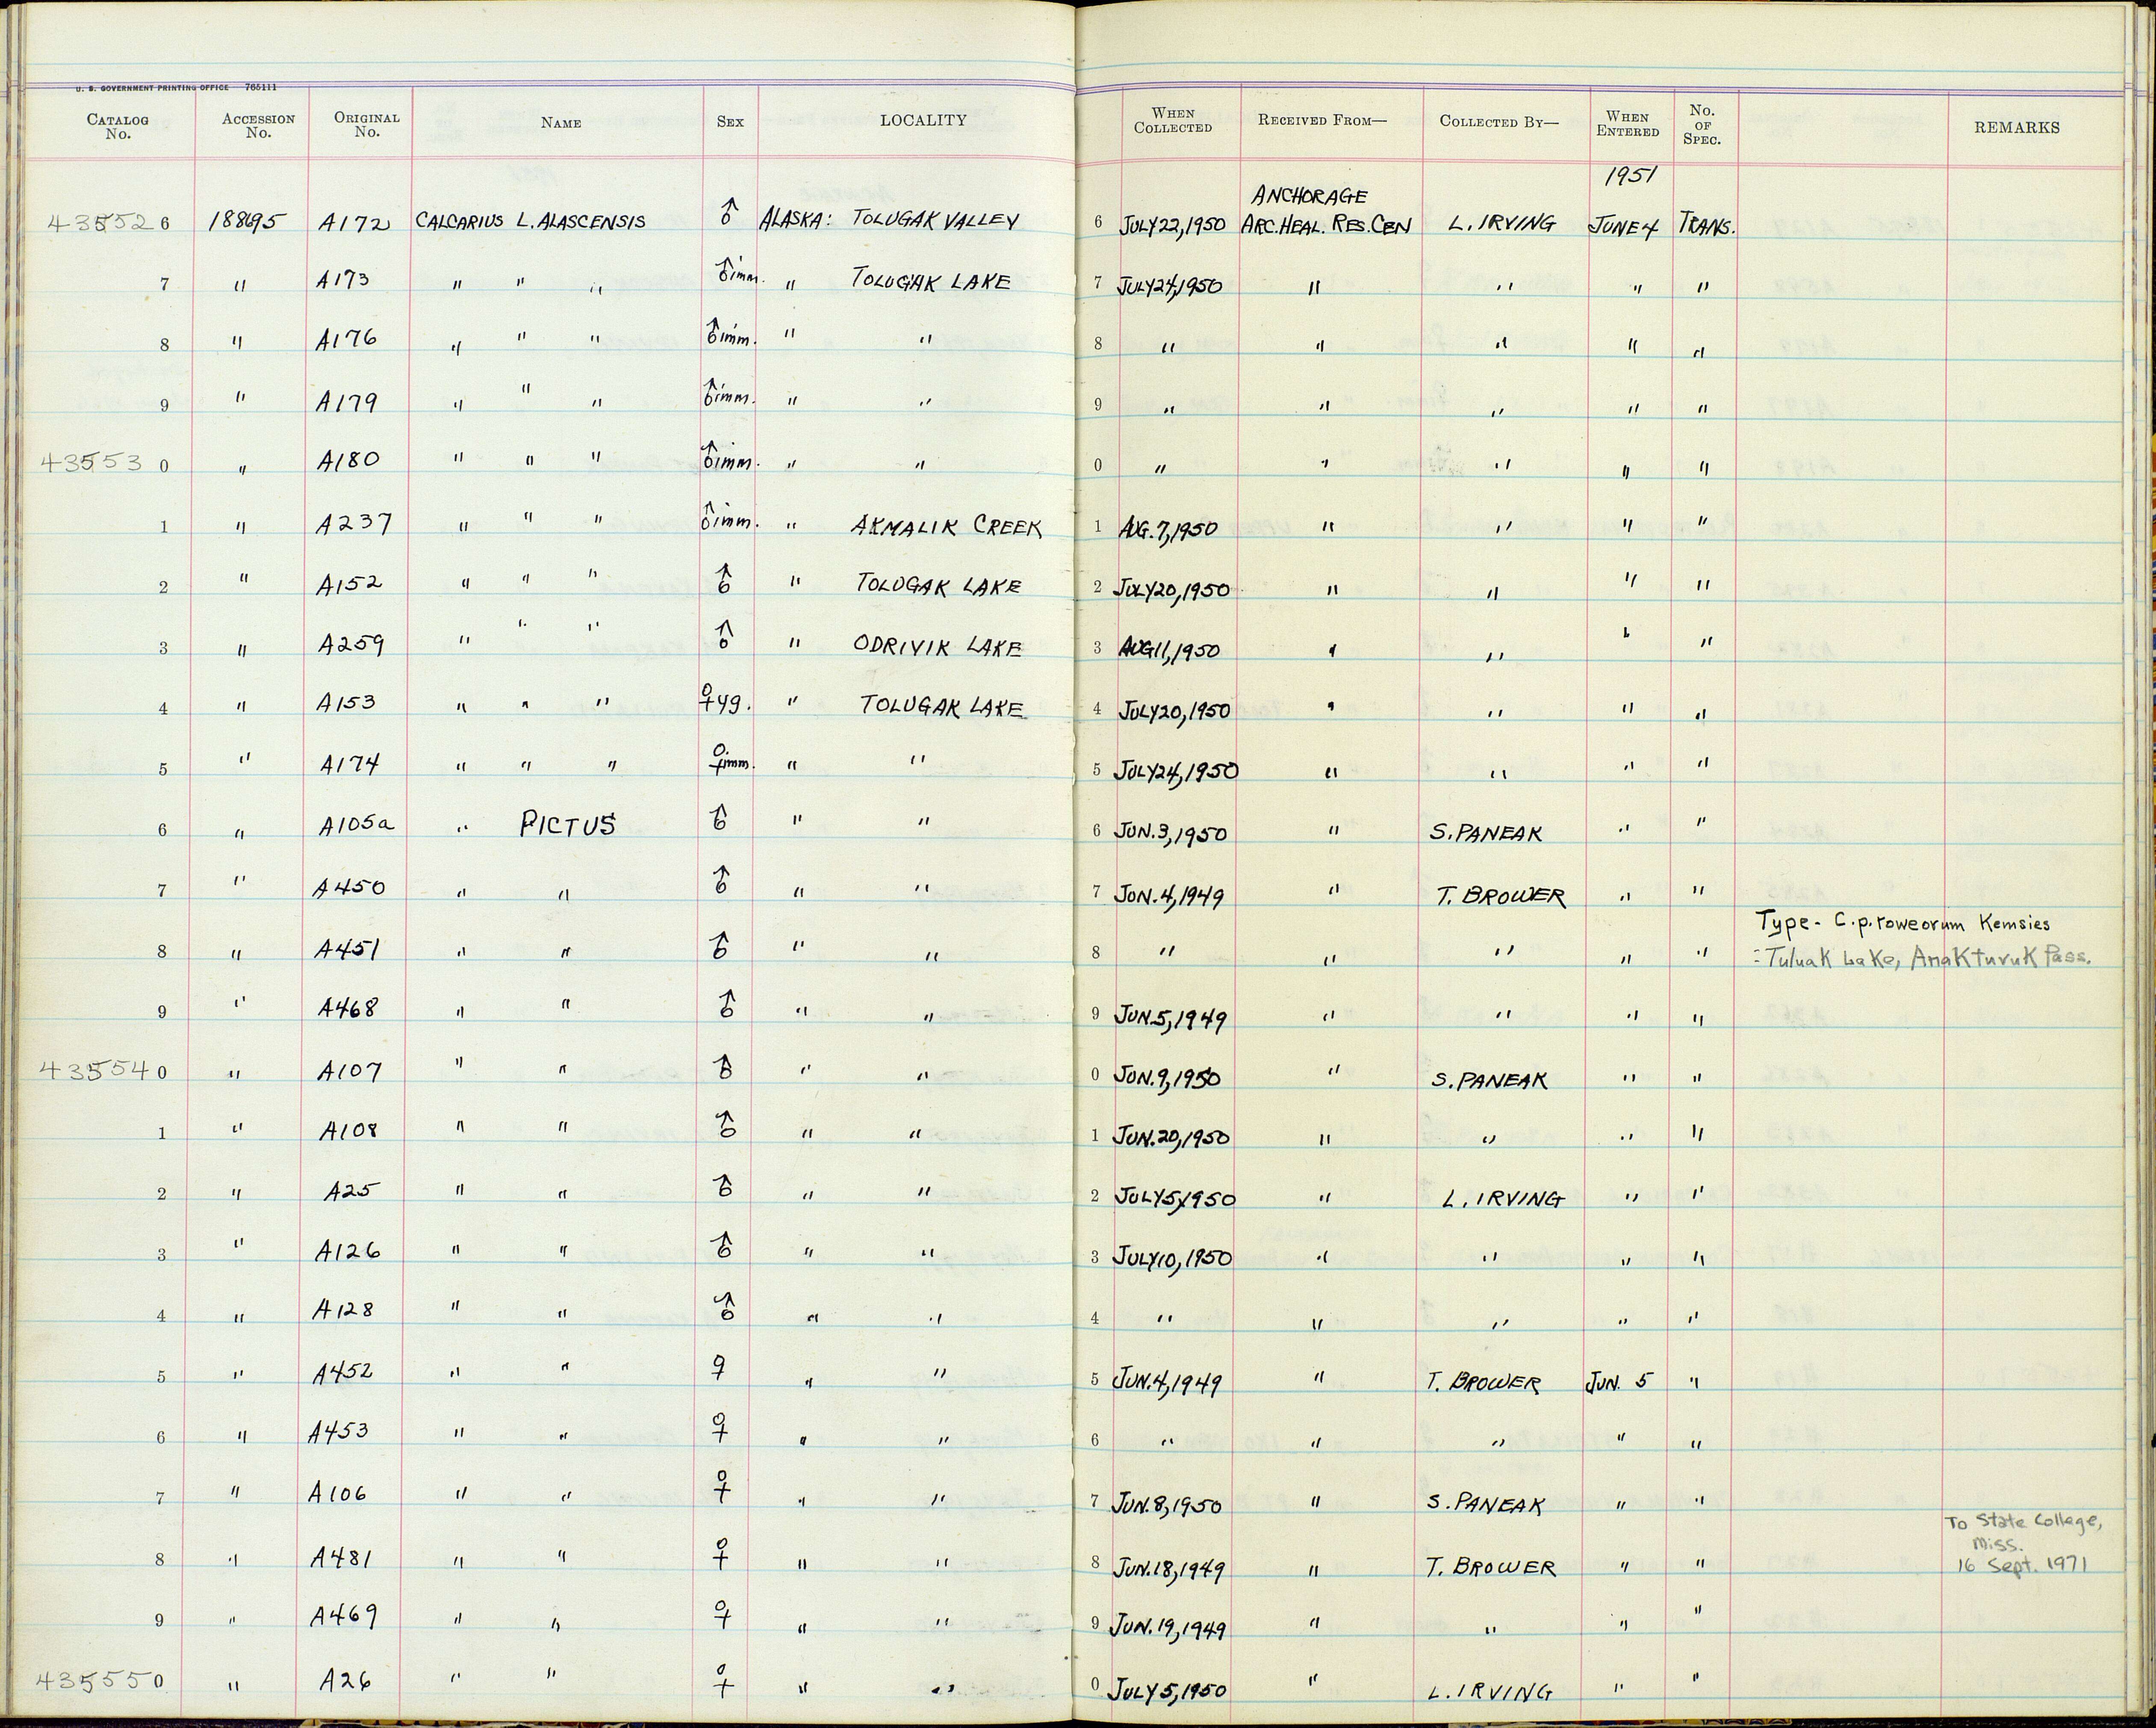Click the 'Original No.' column header
Viewport: 2156px width, 1728px height.
click(366, 124)
